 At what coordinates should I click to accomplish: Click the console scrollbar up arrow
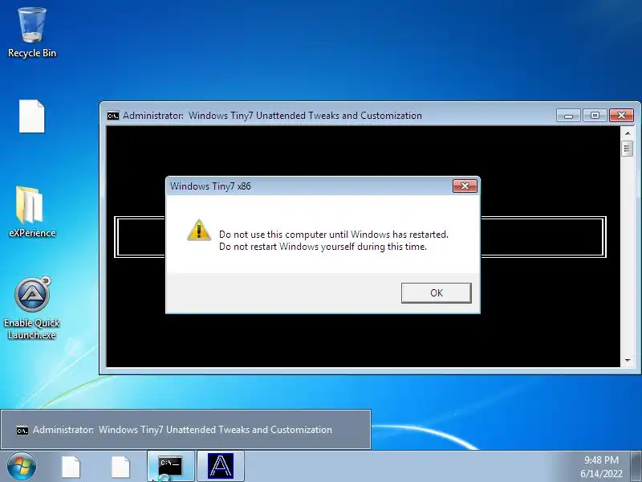point(628,133)
